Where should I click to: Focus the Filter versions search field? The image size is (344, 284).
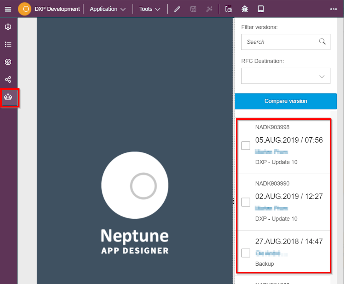(x=286, y=42)
